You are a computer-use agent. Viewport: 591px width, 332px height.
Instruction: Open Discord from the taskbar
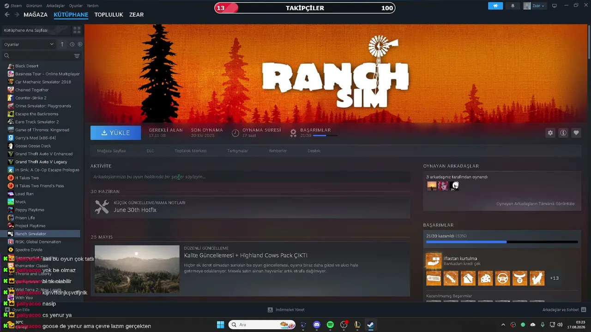click(x=317, y=325)
